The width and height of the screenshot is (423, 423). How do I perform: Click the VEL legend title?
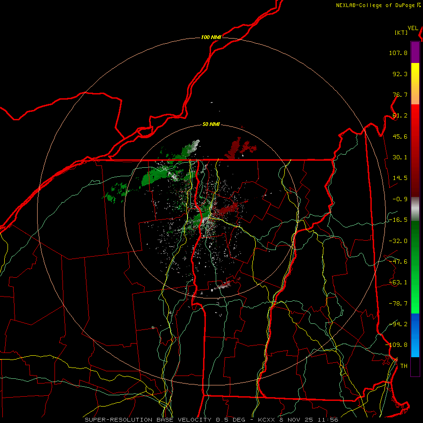click(413, 28)
